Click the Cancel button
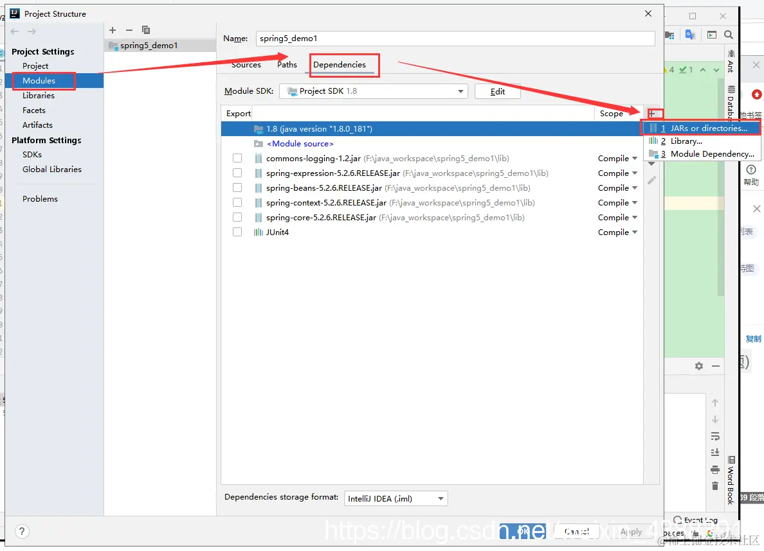This screenshot has height=551, width=764. click(576, 532)
